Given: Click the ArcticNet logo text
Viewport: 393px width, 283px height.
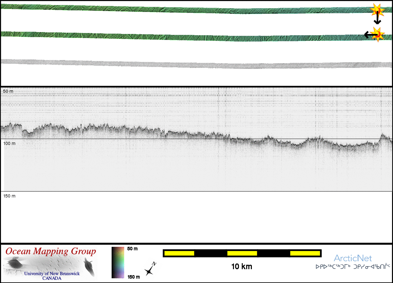Looking at the screenshot, I should 353,258.
